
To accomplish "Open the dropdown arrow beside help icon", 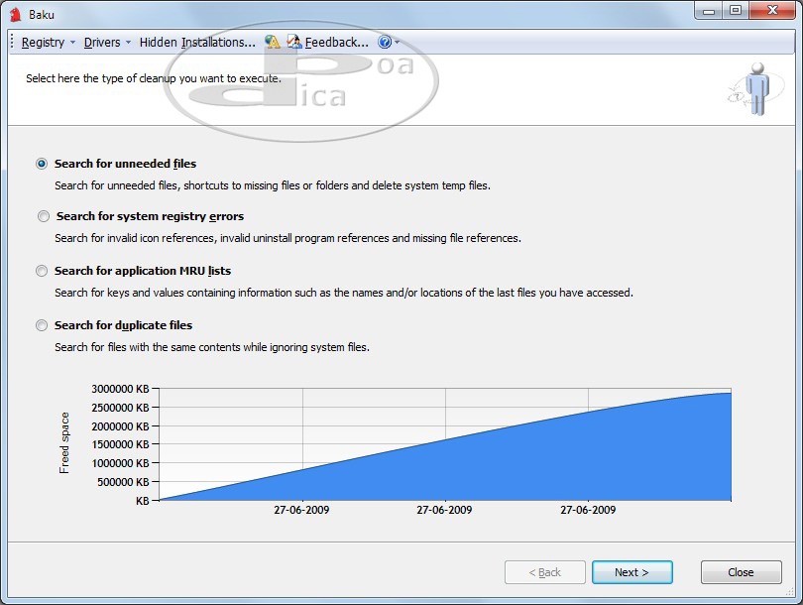I will (x=398, y=43).
